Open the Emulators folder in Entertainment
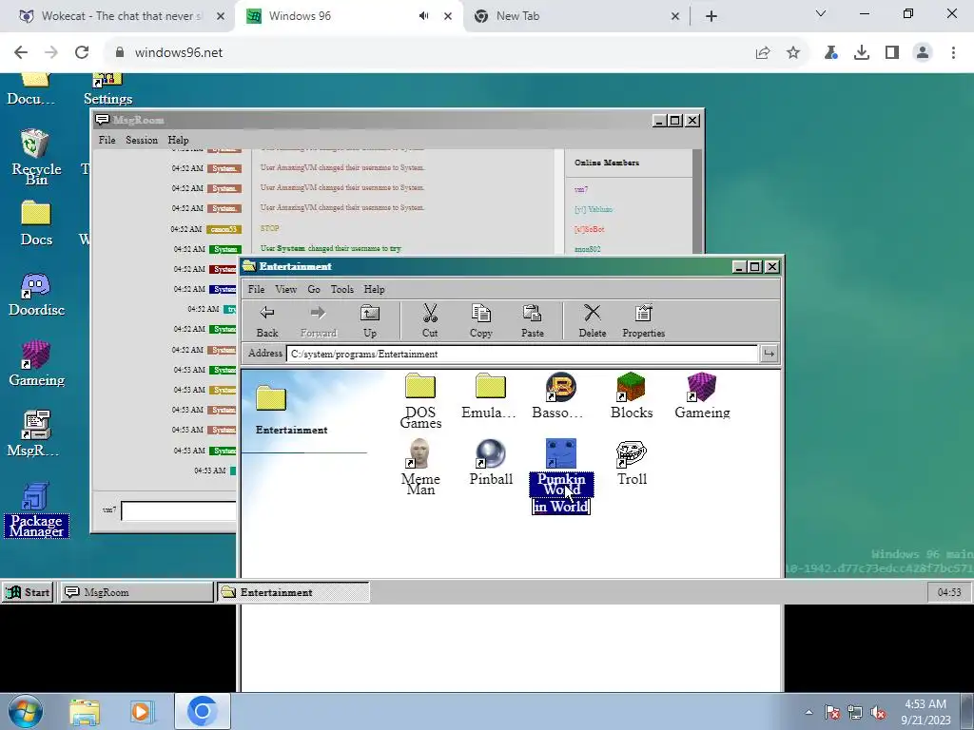 490,396
